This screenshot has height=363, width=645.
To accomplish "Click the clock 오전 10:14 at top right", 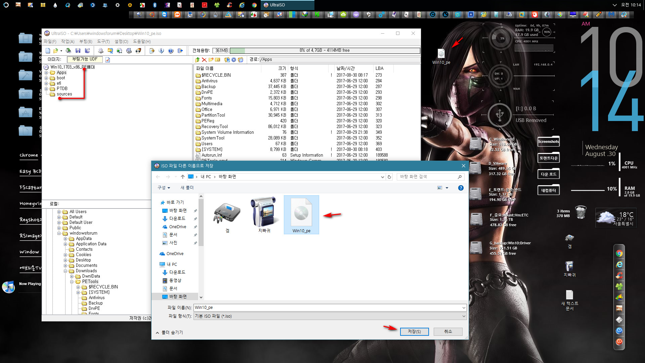I will [x=631, y=5].
